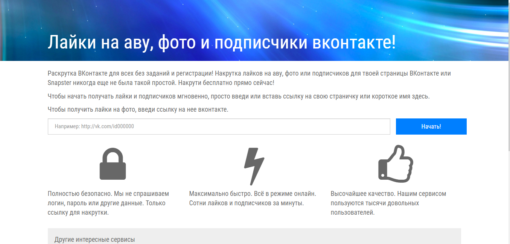Click the line "Чтобы начать получать лайки и подписчиков"

239,96
